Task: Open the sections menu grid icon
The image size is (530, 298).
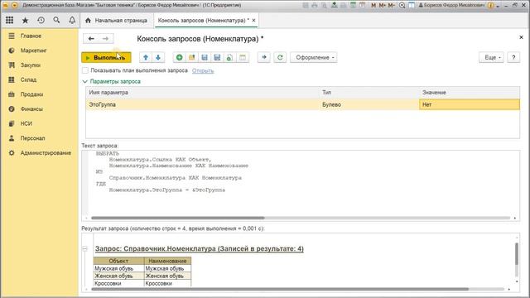Action: [9, 20]
